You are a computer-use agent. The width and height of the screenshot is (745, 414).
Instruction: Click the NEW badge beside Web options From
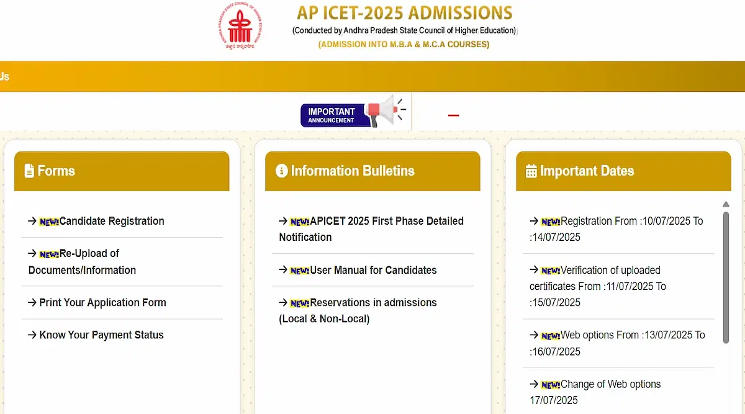[x=551, y=336]
